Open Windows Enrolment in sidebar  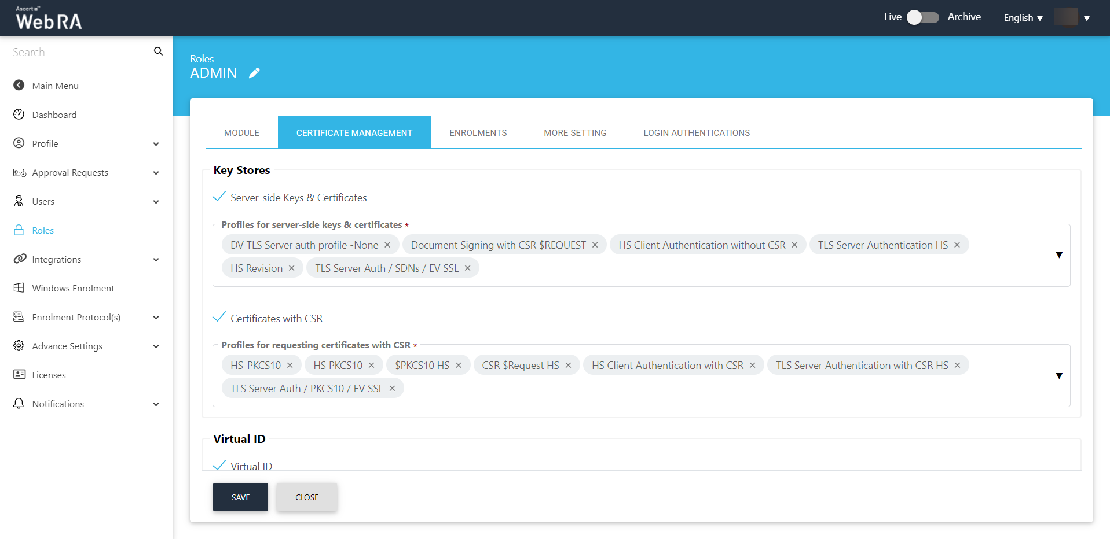point(73,288)
